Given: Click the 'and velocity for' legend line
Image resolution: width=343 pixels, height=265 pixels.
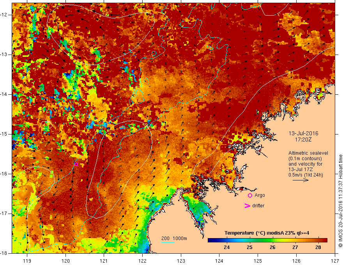Looking at the screenshot, I should (305, 164).
